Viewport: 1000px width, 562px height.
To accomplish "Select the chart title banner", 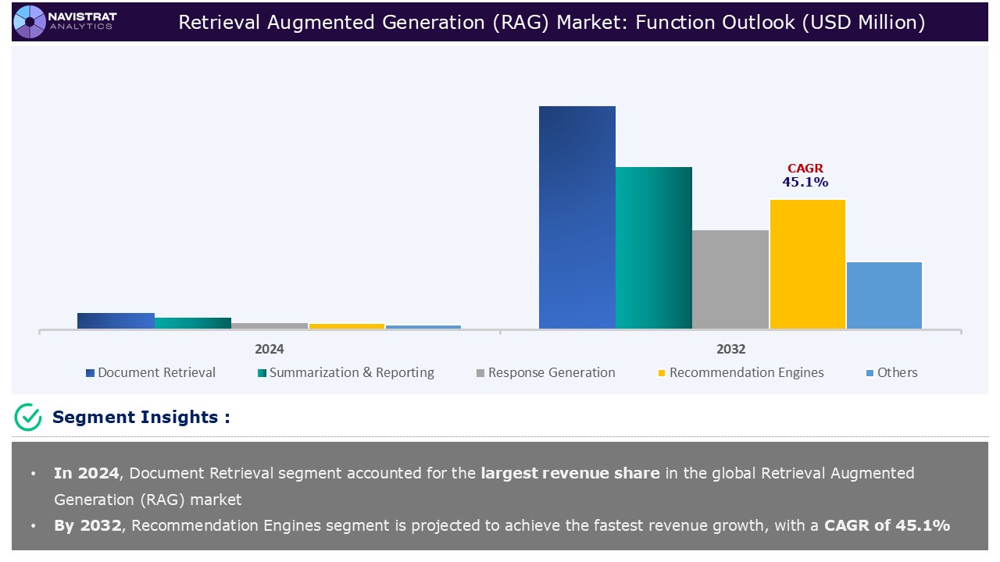I will pos(552,23).
